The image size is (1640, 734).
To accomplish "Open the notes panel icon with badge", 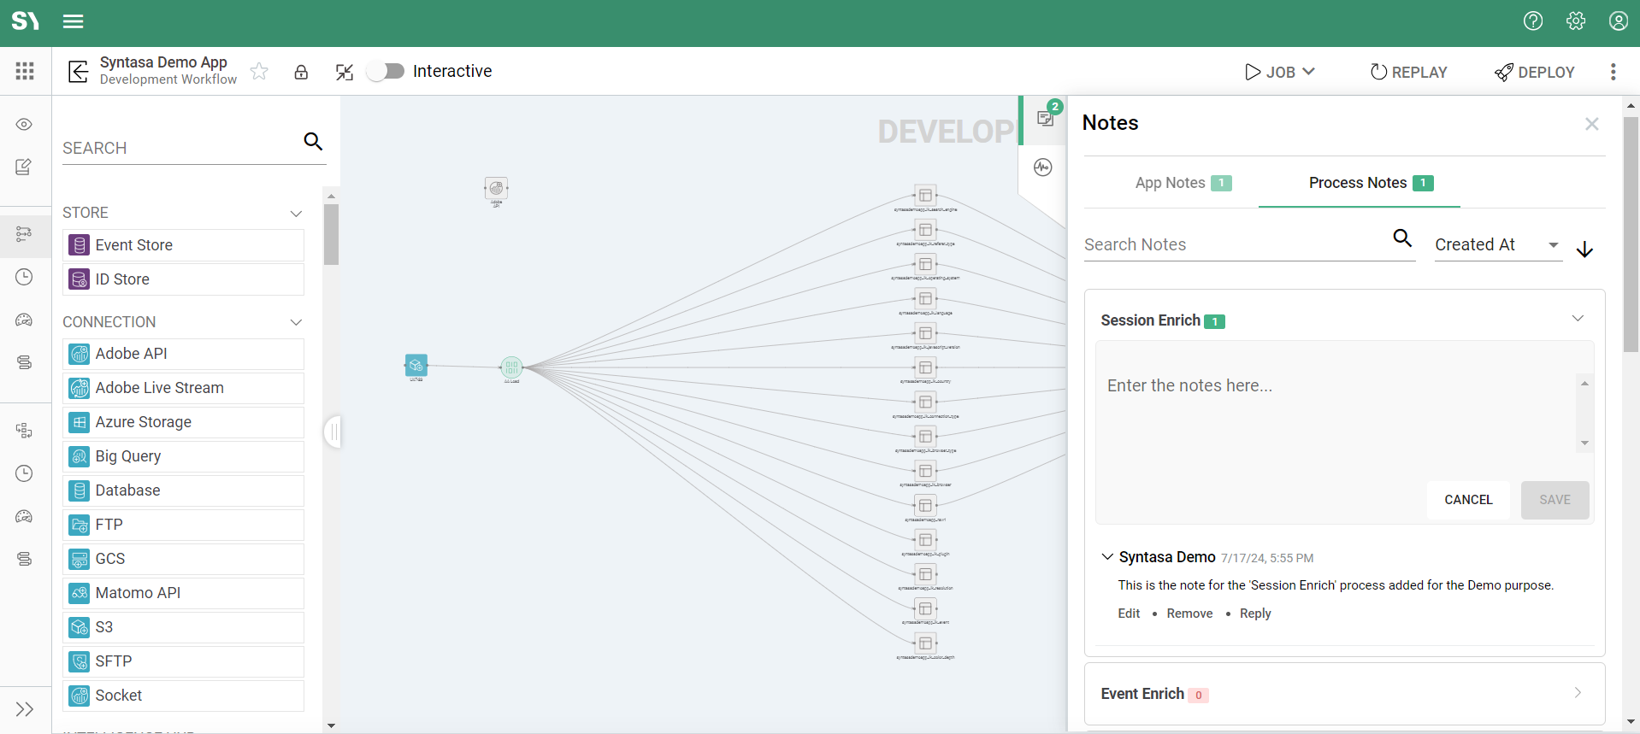I will (x=1045, y=118).
